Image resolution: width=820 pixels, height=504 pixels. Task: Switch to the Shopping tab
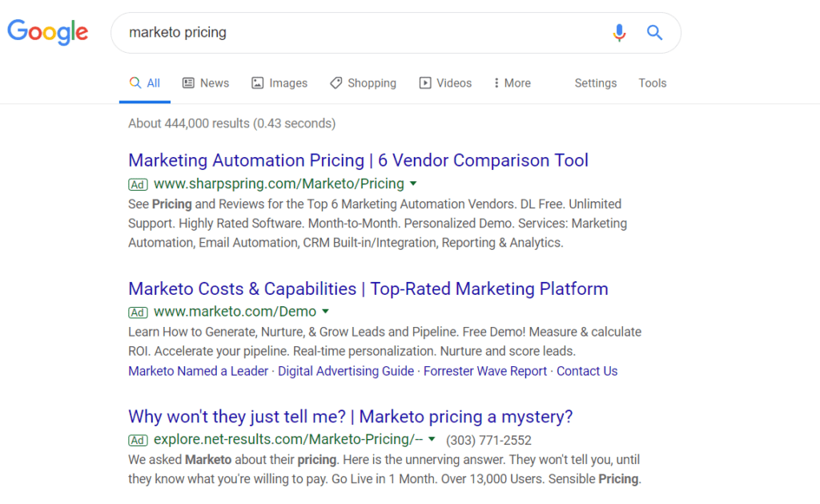tap(363, 83)
